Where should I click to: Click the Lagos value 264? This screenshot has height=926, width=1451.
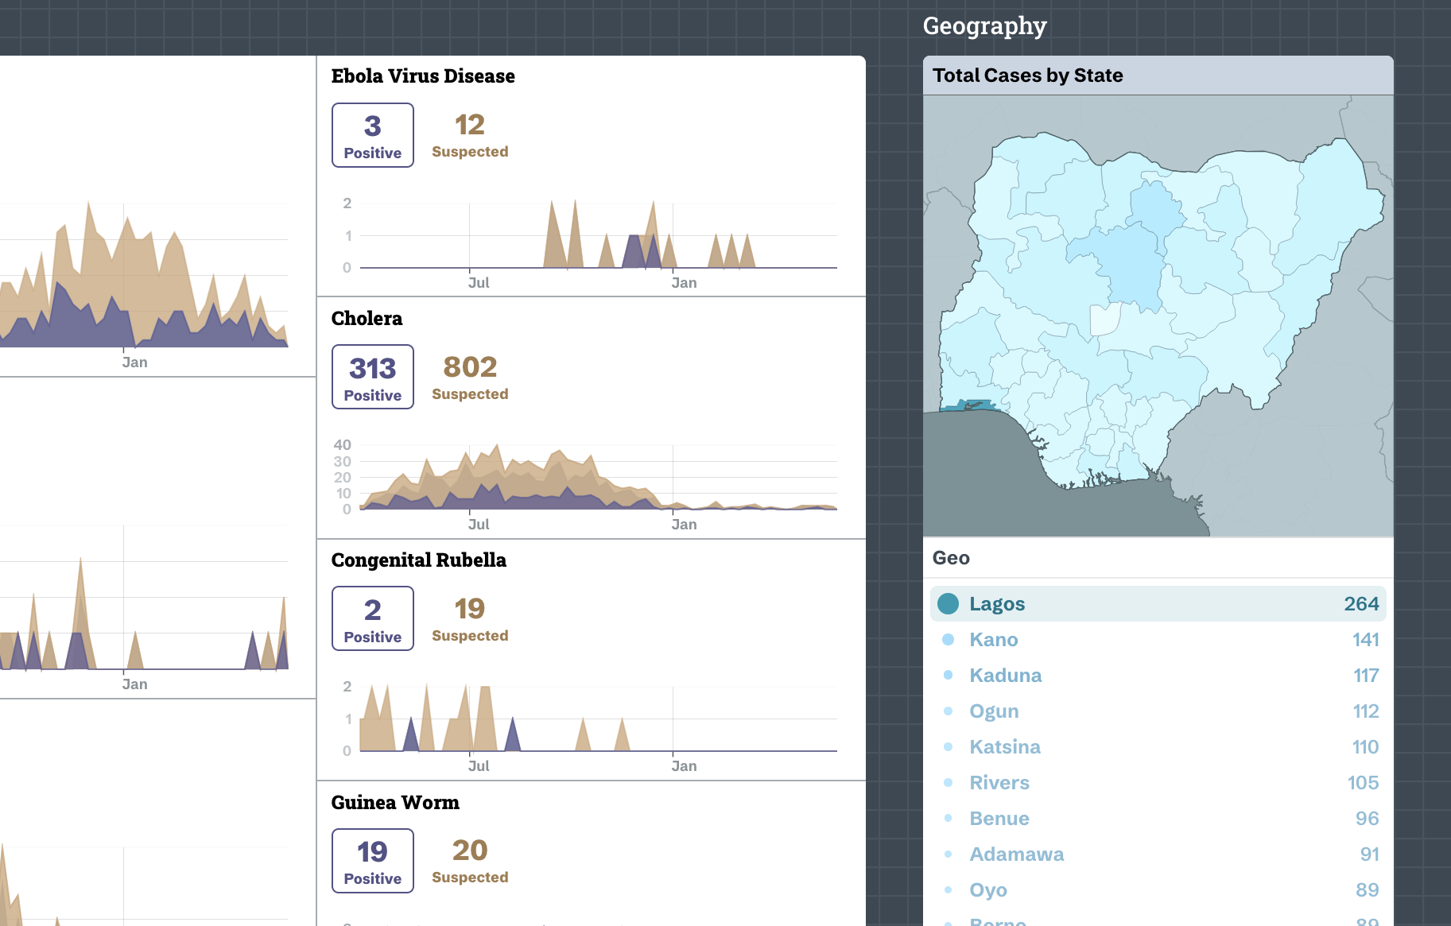coord(1361,604)
